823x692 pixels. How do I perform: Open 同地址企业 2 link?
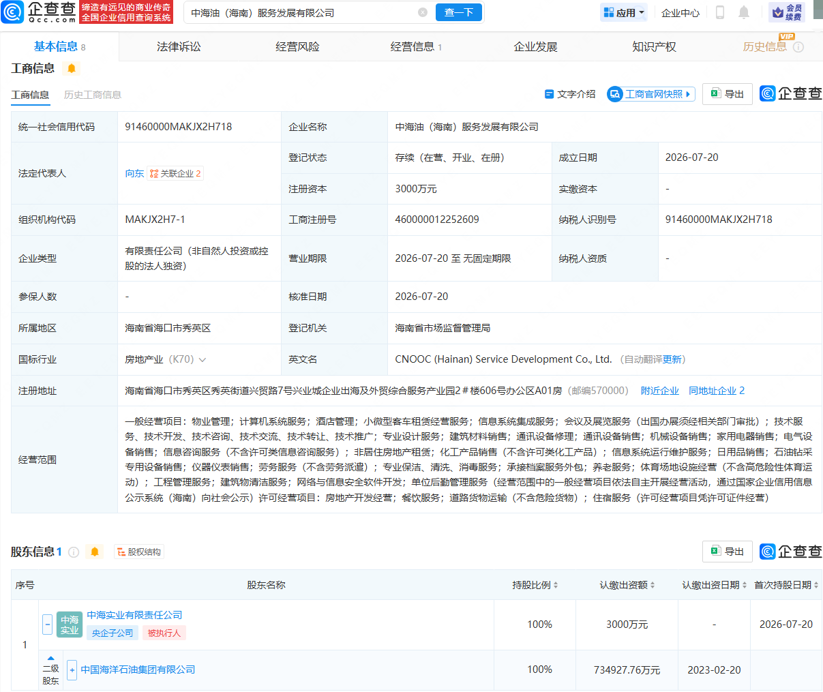click(717, 391)
